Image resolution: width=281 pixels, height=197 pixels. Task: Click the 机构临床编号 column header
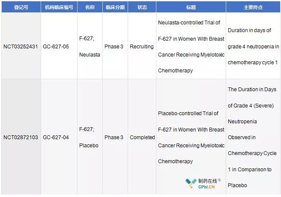point(59,7)
